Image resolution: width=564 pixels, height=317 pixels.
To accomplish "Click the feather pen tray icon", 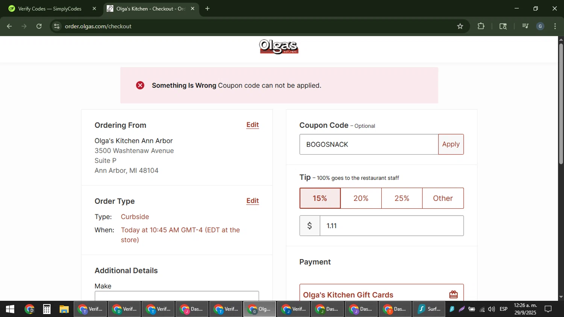I will 462,309.
